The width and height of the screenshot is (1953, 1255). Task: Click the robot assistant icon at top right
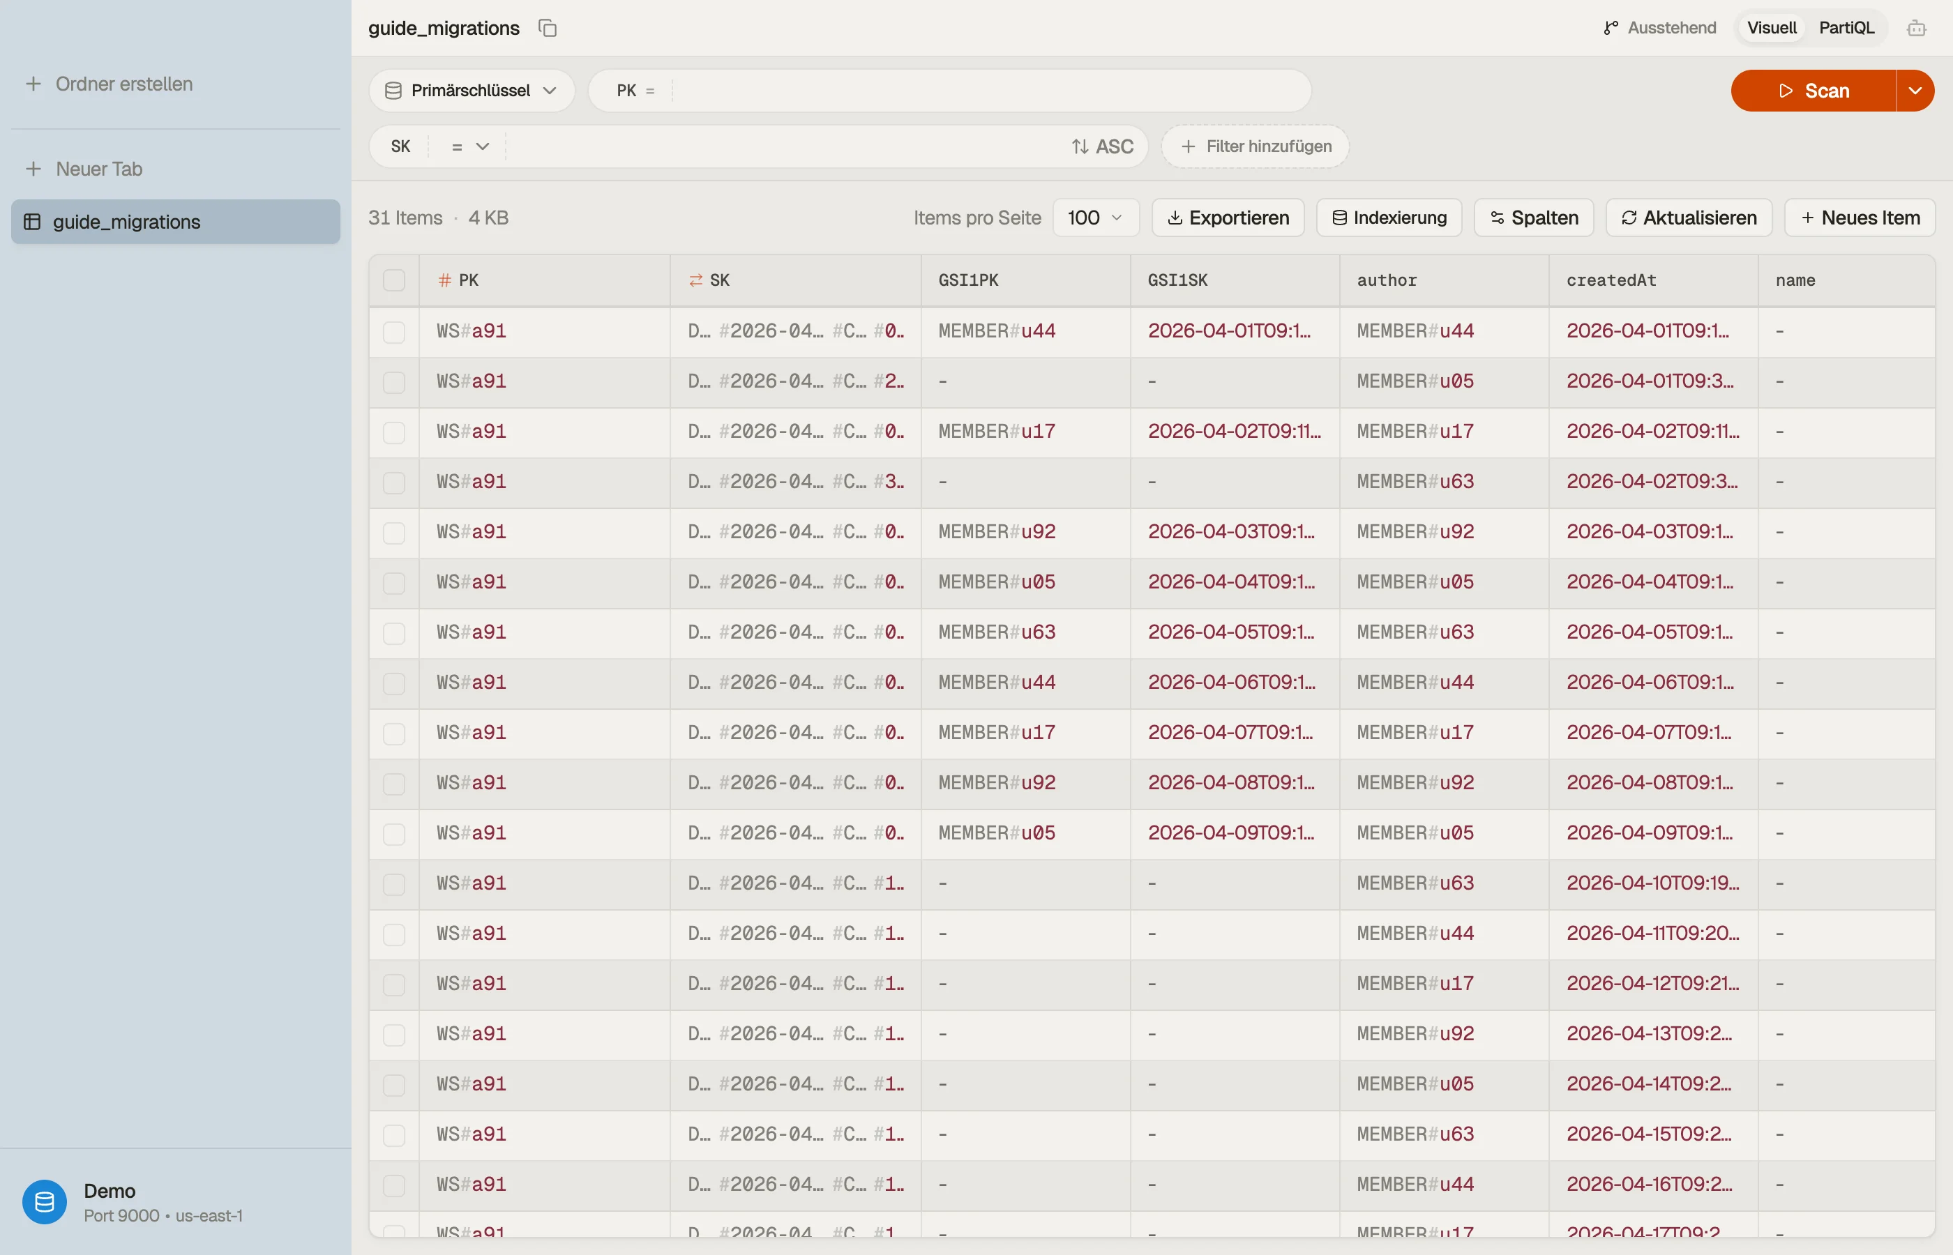click(1916, 29)
